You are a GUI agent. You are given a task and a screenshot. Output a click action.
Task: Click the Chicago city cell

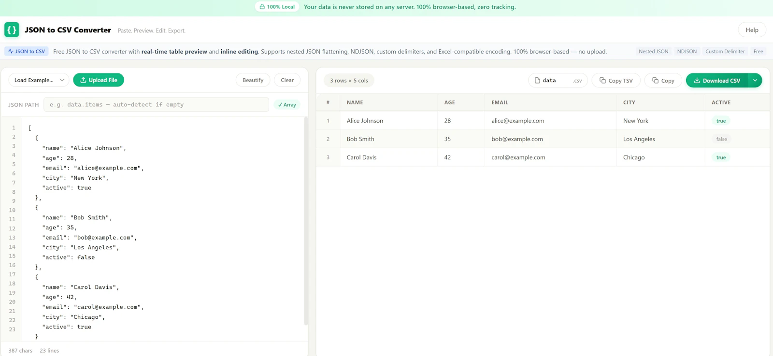[x=660, y=157]
